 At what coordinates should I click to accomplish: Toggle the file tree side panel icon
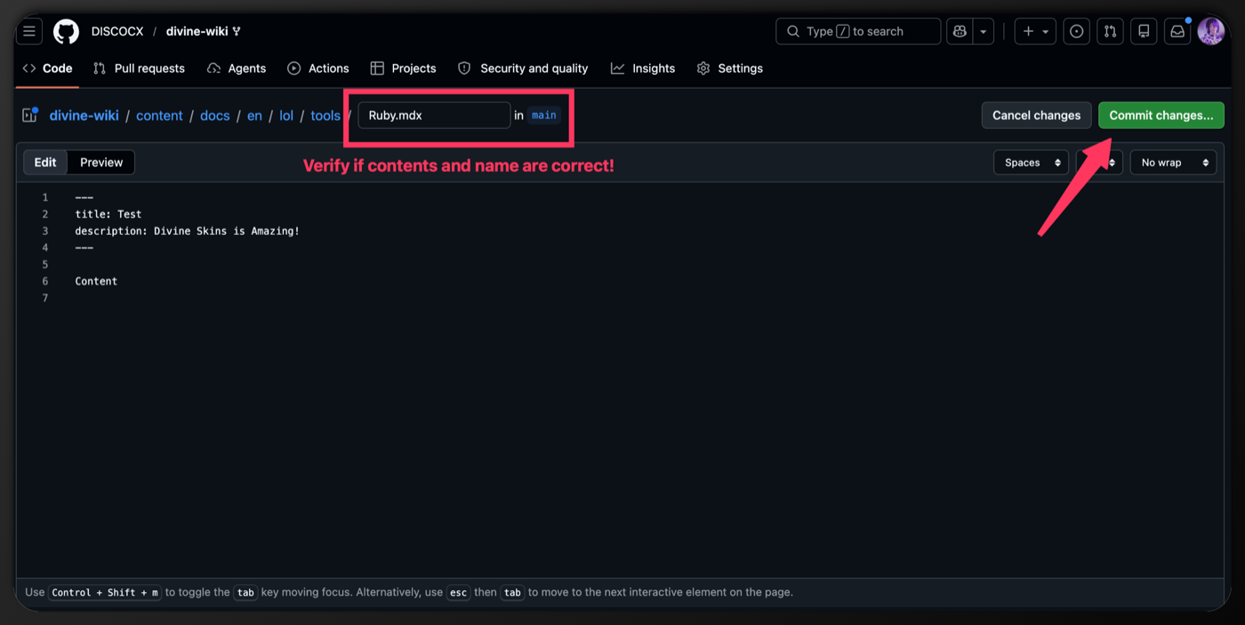pyautogui.click(x=29, y=115)
